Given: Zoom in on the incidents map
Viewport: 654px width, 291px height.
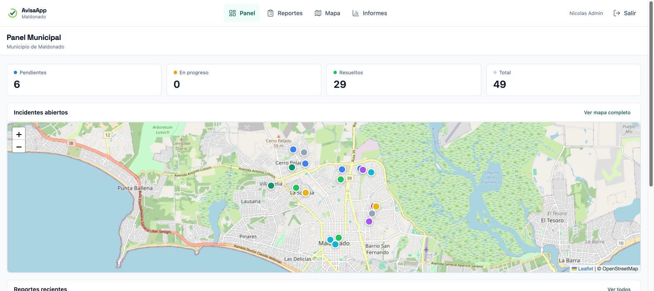Looking at the screenshot, I should point(19,134).
